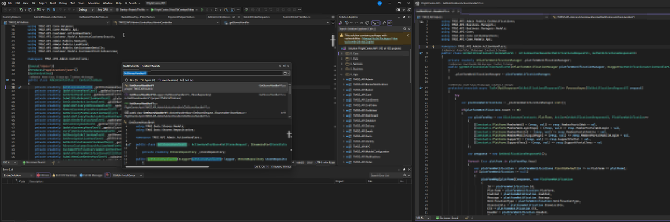Toggle the Errors filter in Error List
Viewport: 670px width, 222px height.
coord(42,175)
